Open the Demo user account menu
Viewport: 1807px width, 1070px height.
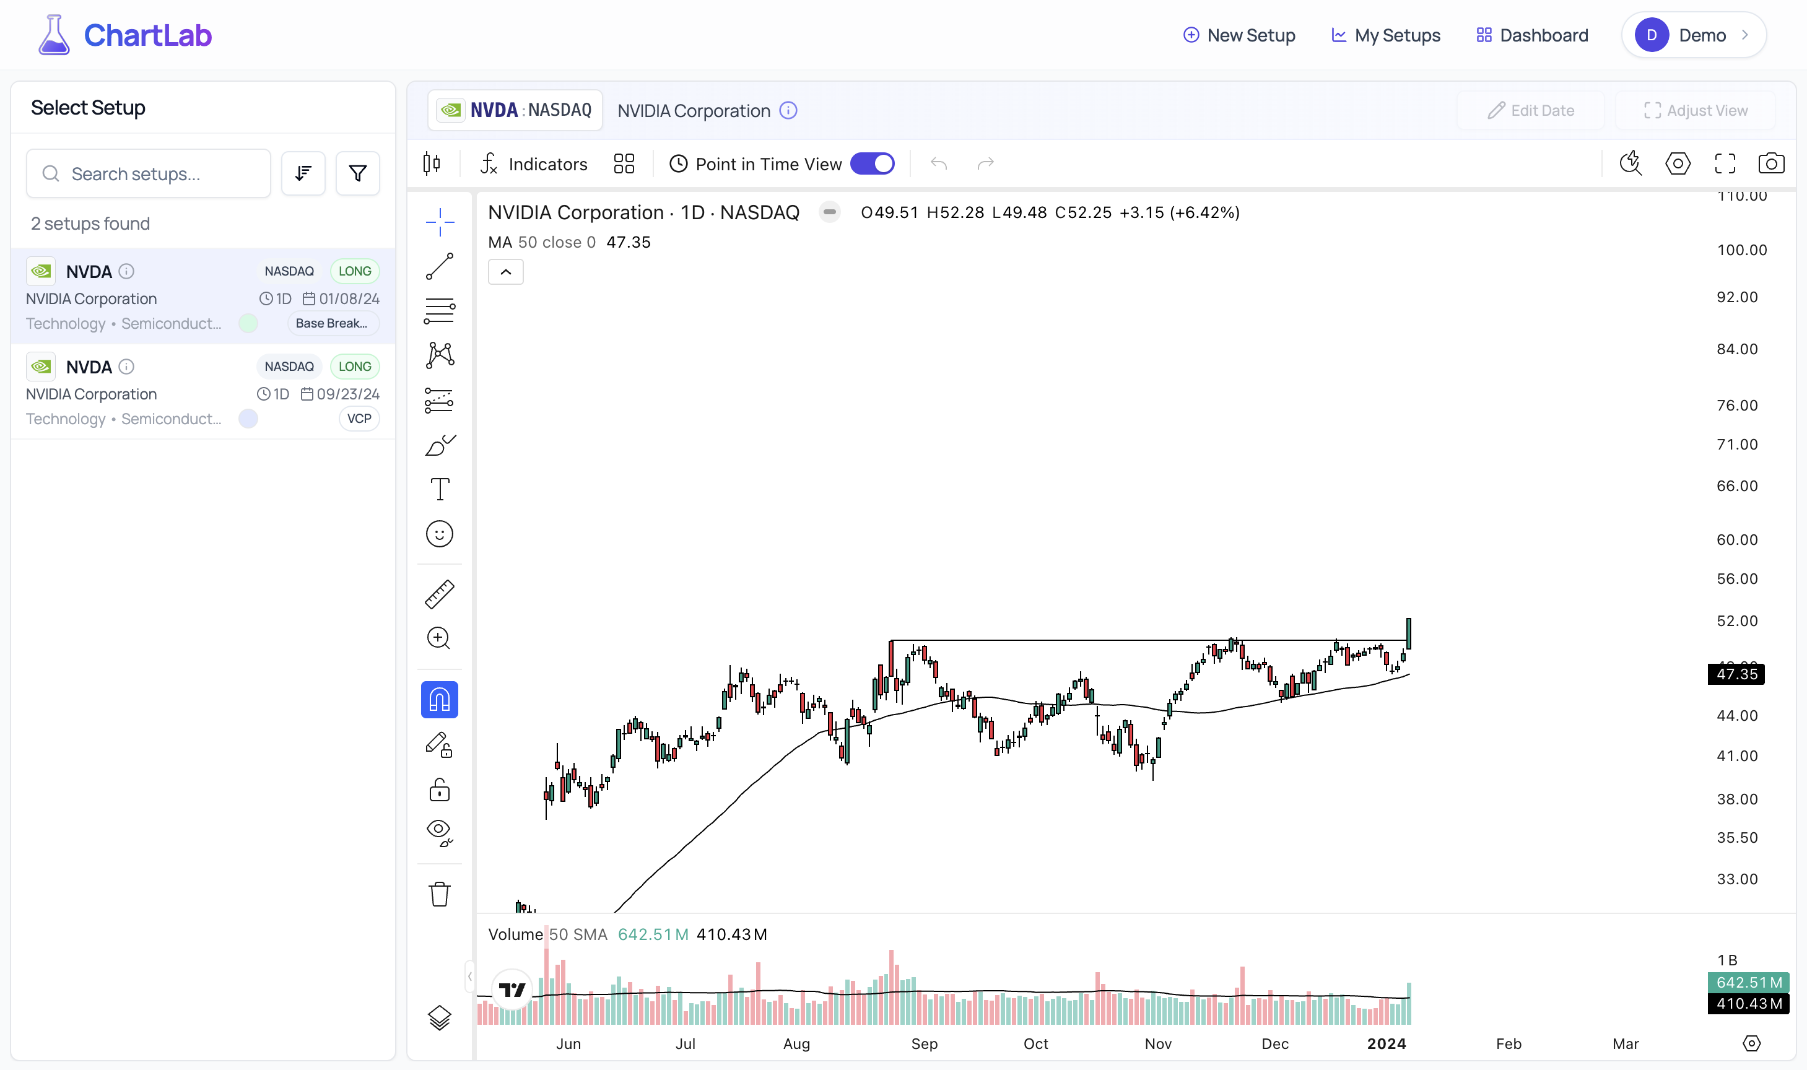click(x=1693, y=35)
